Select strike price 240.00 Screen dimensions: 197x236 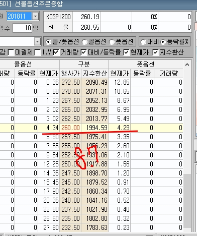pyautogui.click(x=70, y=200)
